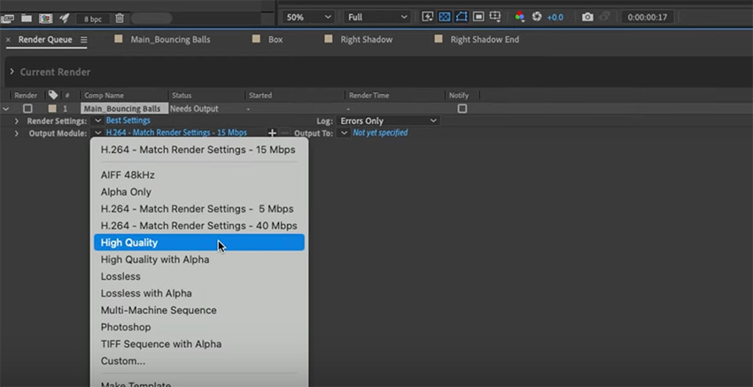
Task: Open the Show Channel color icon
Action: tap(519, 17)
